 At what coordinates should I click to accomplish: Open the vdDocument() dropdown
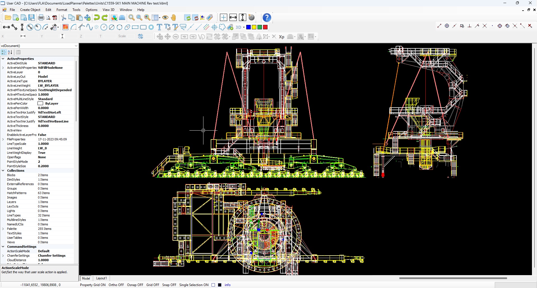[76, 46]
